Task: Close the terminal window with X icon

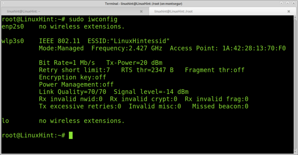Action: coord(294,3)
